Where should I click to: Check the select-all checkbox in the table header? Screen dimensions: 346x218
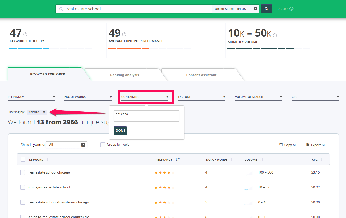(23, 159)
